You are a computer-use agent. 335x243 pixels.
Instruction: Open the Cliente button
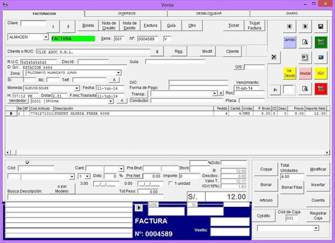[x=232, y=51]
